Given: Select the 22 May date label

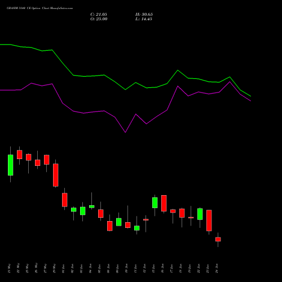Looking at the screenshot, I should (x=19, y=268).
